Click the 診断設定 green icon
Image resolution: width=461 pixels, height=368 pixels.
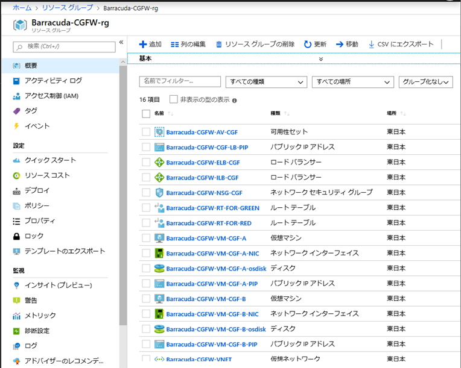click(16, 331)
